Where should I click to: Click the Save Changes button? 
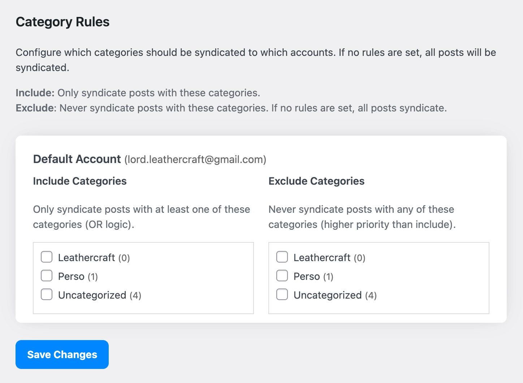(x=62, y=355)
